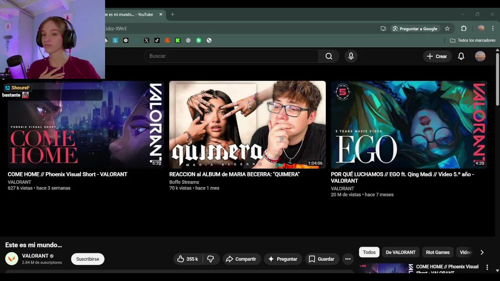Open COME HOME video thumbnail
Screen dimensions: 500x281
[x=86, y=124]
